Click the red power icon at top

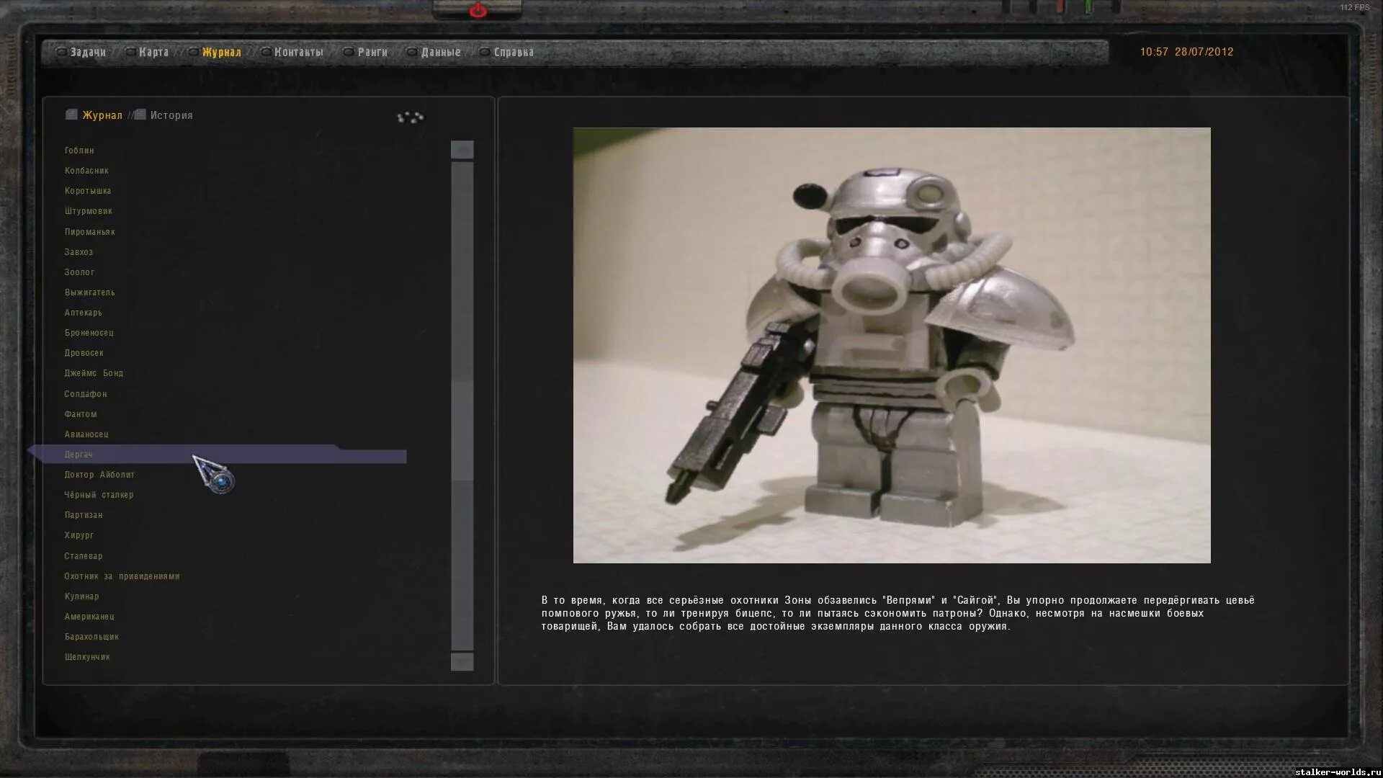478,10
